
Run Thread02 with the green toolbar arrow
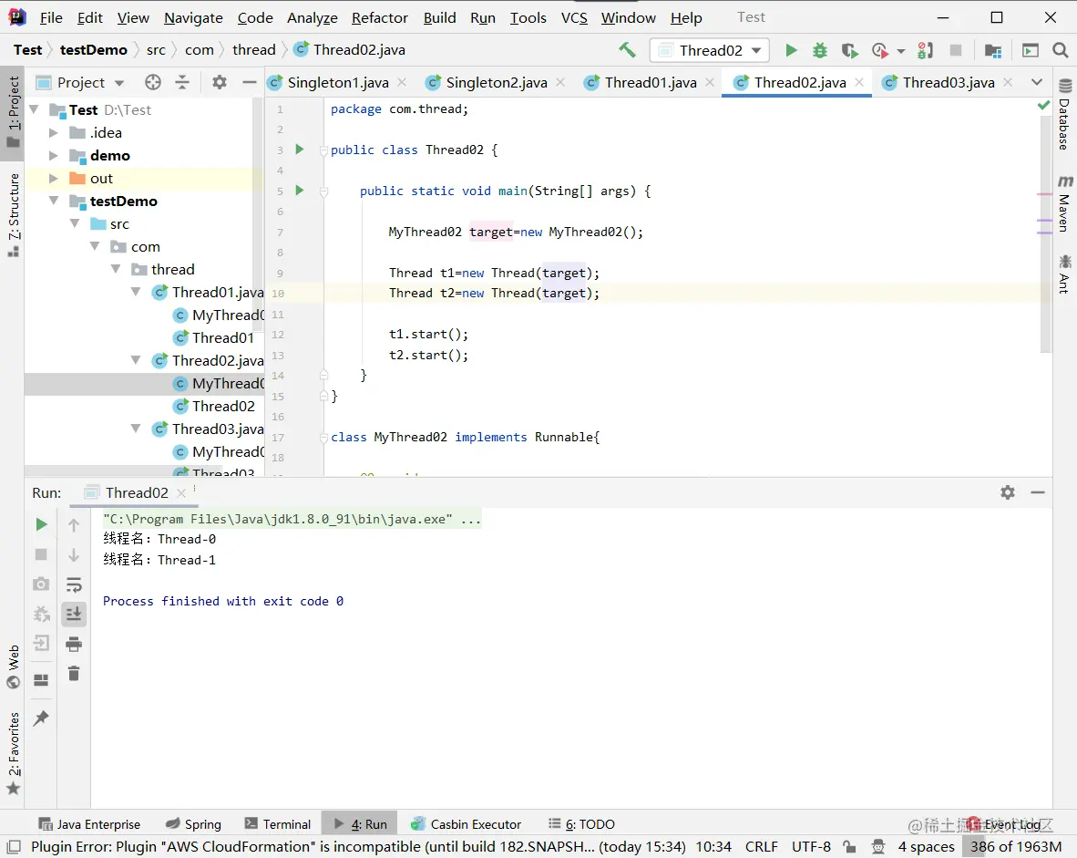tap(791, 50)
